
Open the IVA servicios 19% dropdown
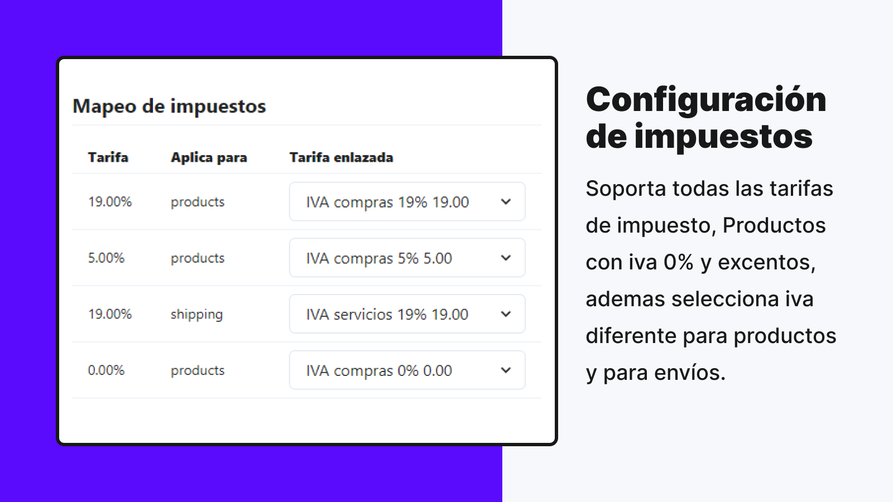click(406, 314)
